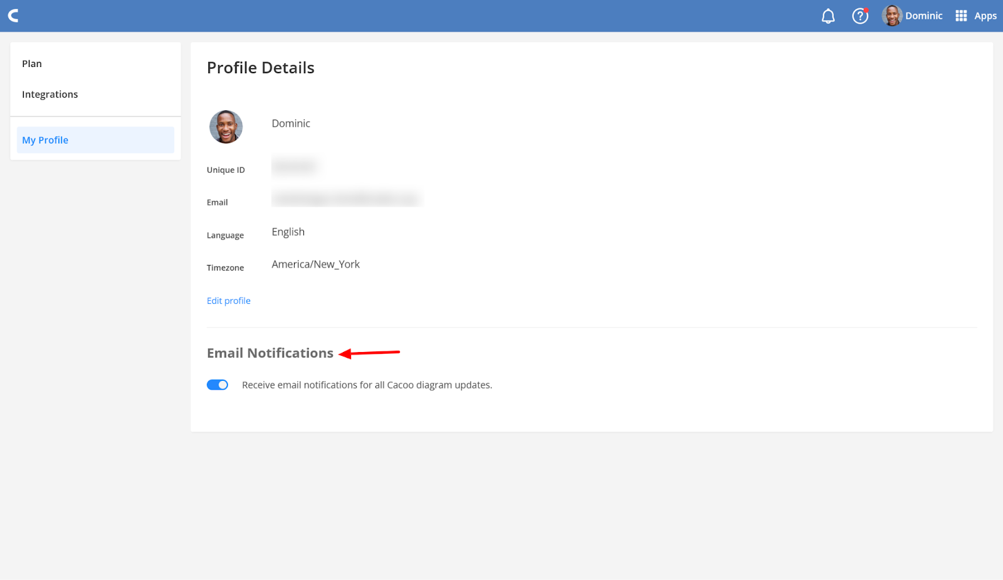Select My Profile in the sidebar
This screenshot has width=1003, height=580.
tap(45, 140)
